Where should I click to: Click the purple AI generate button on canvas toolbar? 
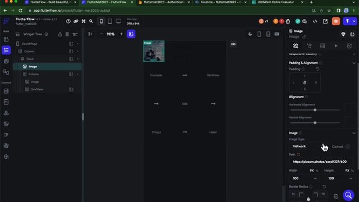131,34
